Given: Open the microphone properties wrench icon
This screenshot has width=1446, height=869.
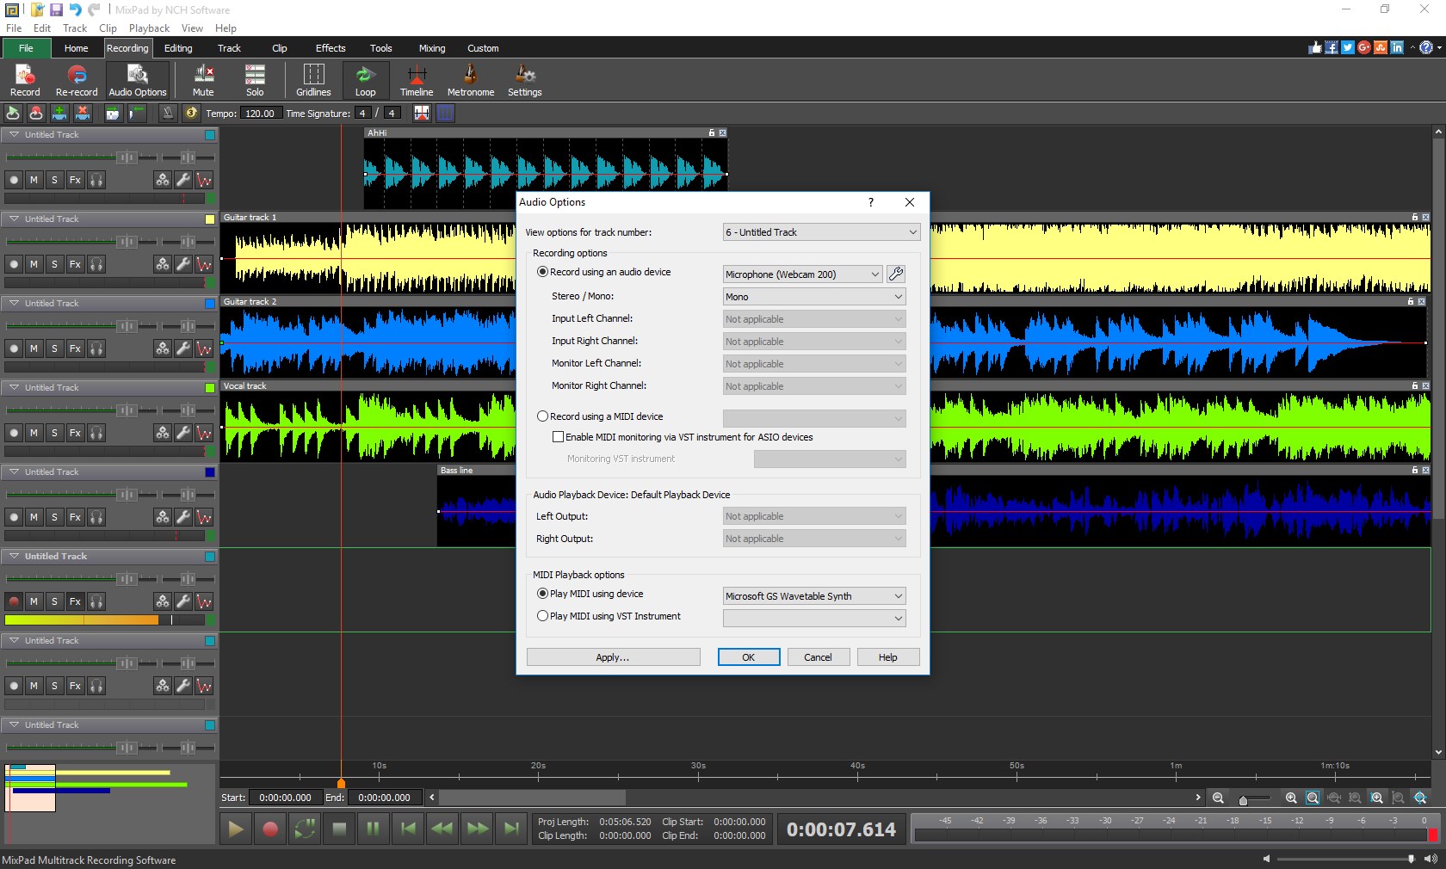Looking at the screenshot, I should point(895,274).
